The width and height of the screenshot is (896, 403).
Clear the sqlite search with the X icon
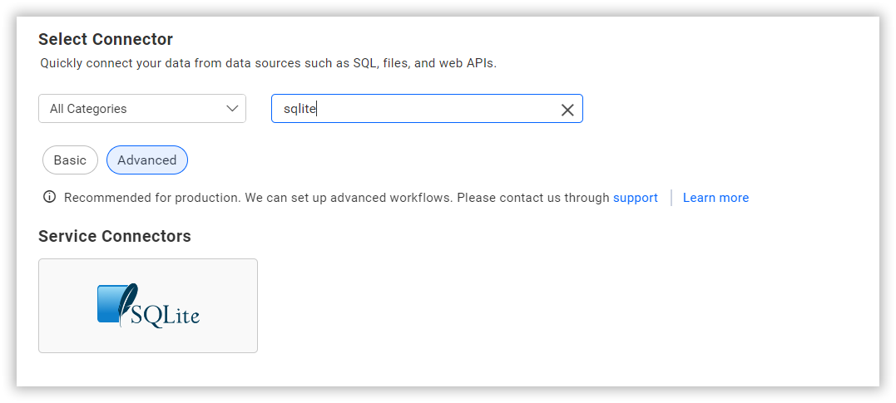(567, 110)
